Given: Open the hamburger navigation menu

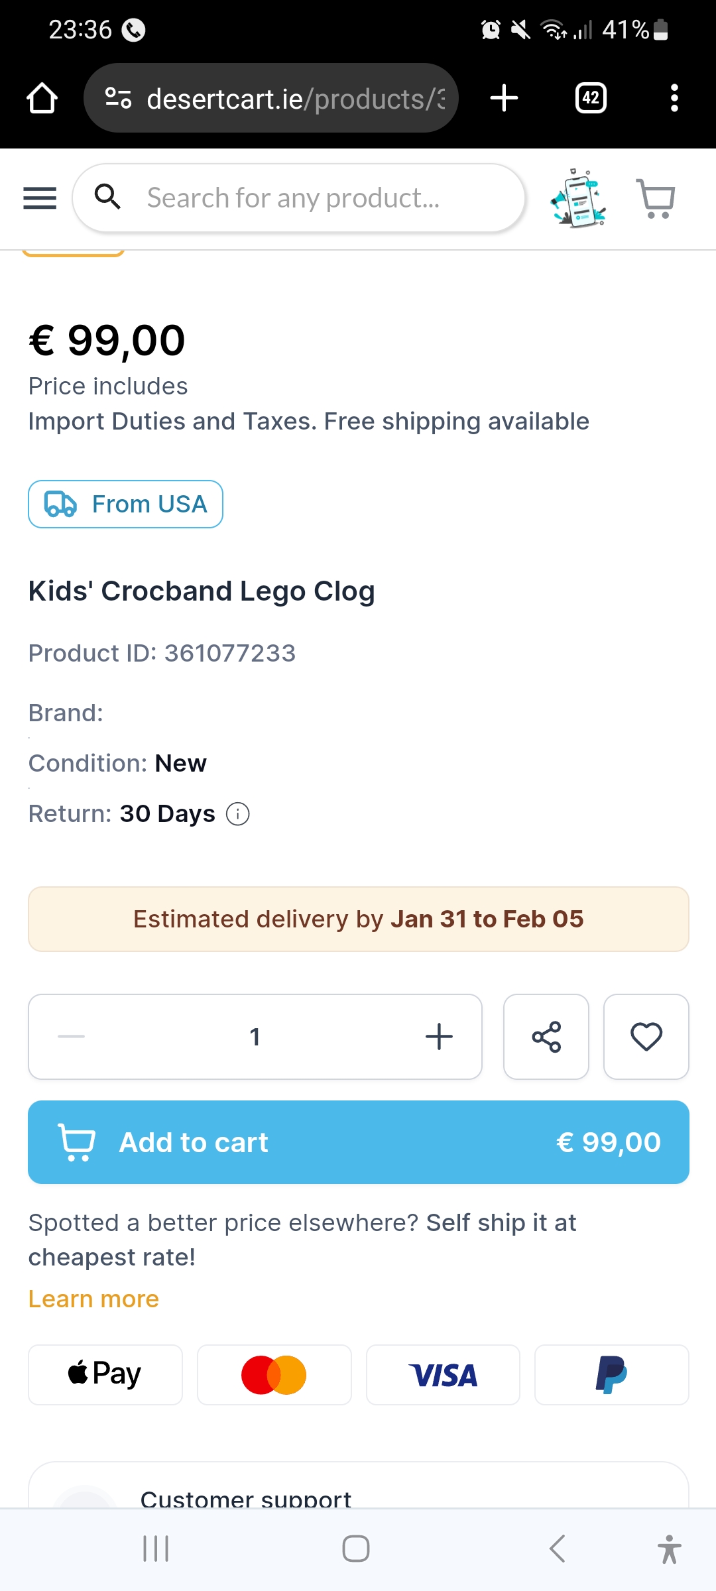Looking at the screenshot, I should pyautogui.click(x=40, y=198).
